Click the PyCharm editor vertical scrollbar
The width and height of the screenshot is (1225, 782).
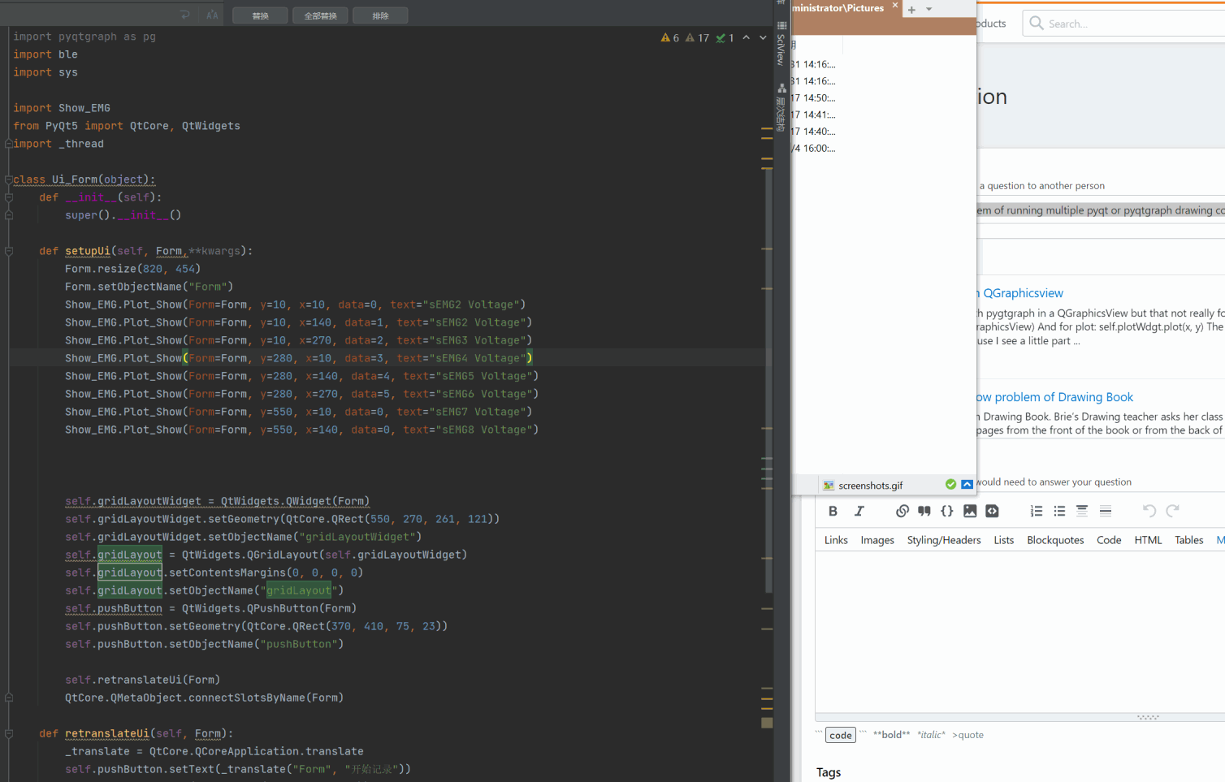[x=768, y=382]
